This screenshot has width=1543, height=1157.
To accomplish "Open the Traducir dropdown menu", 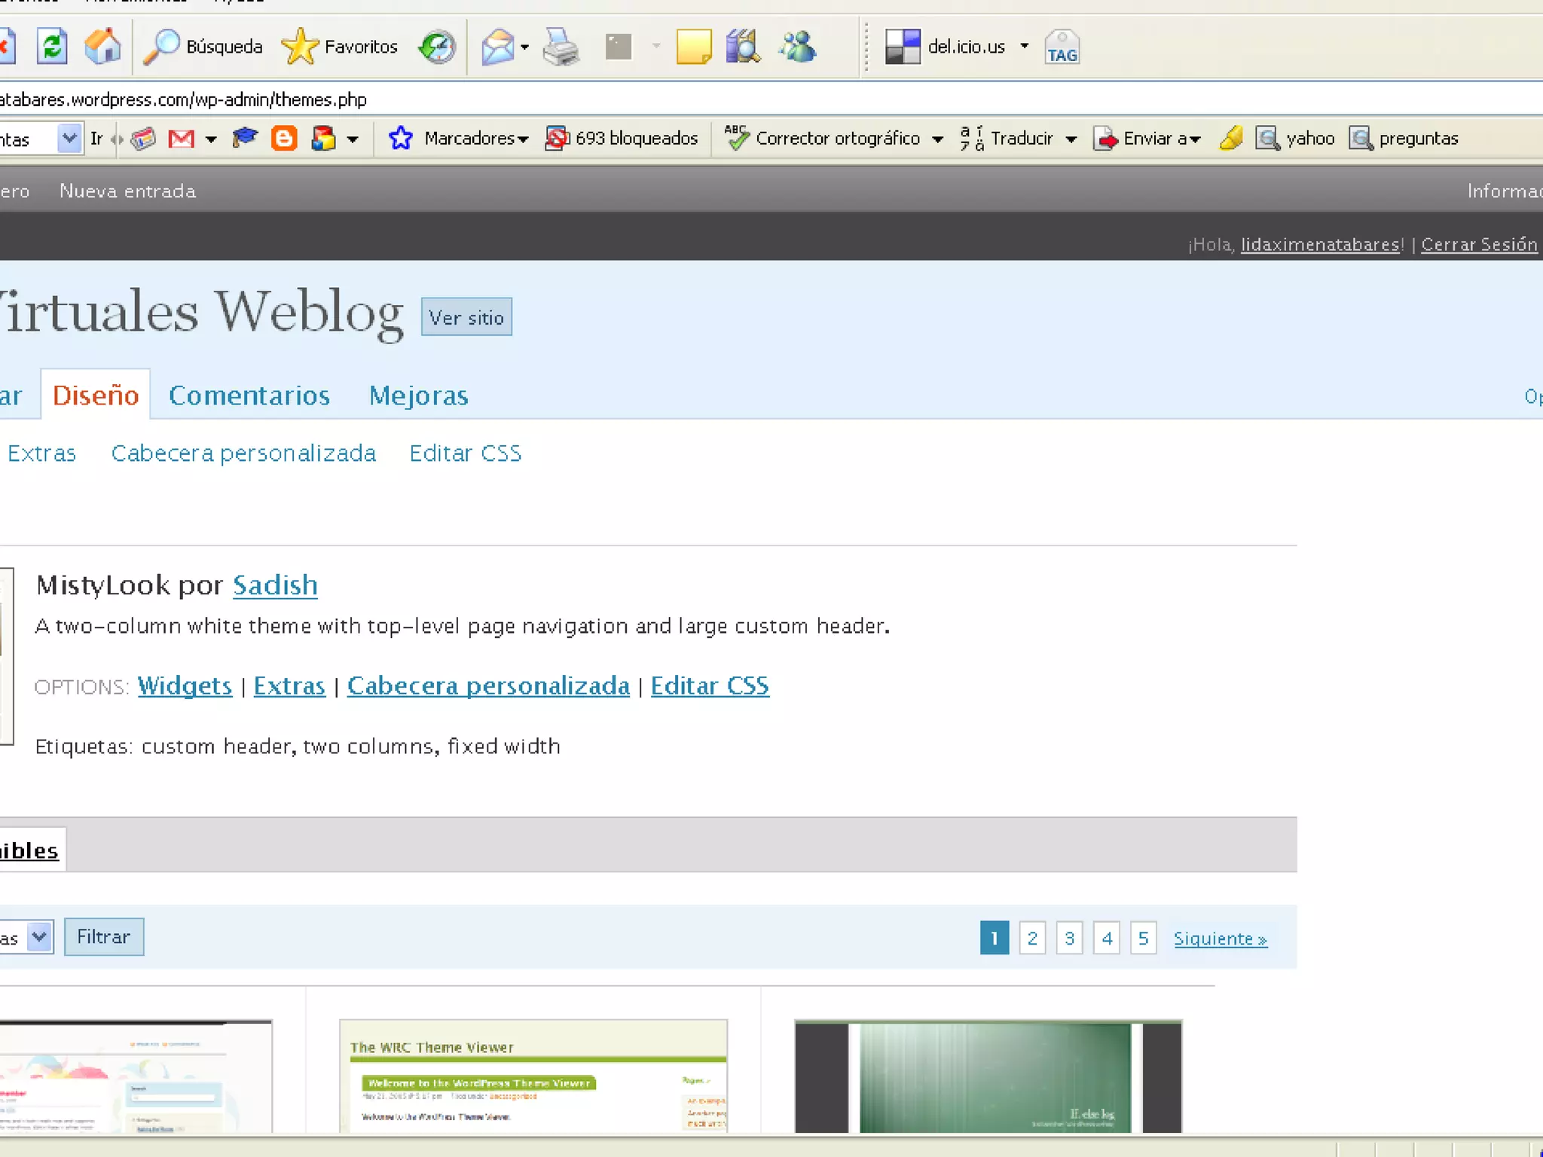I will (1071, 139).
